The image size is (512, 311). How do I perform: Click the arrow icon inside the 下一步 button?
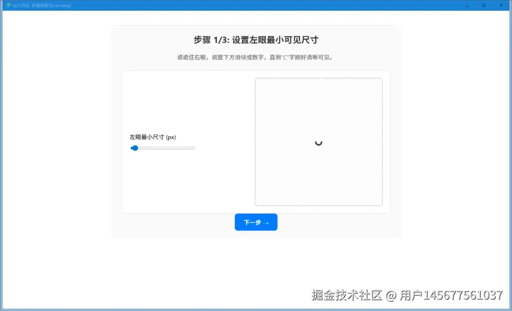click(x=265, y=222)
